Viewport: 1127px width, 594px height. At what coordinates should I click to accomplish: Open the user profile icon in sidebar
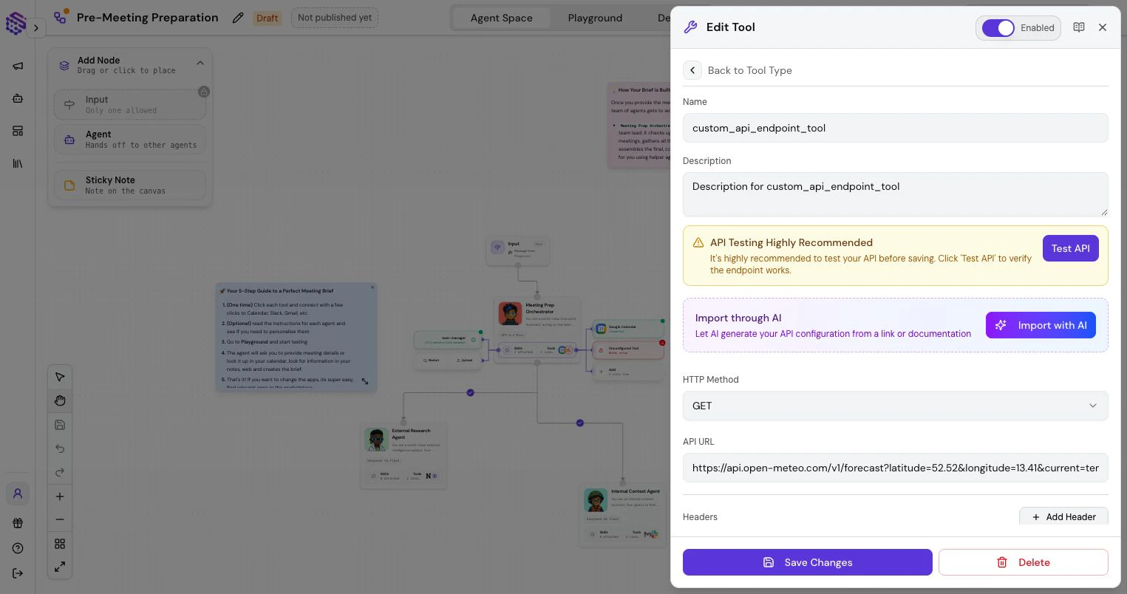[x=18, y=494]
